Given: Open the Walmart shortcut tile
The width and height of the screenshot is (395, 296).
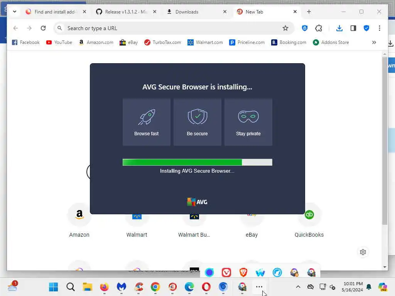Looking at the screenshot, I should (137, 227).
